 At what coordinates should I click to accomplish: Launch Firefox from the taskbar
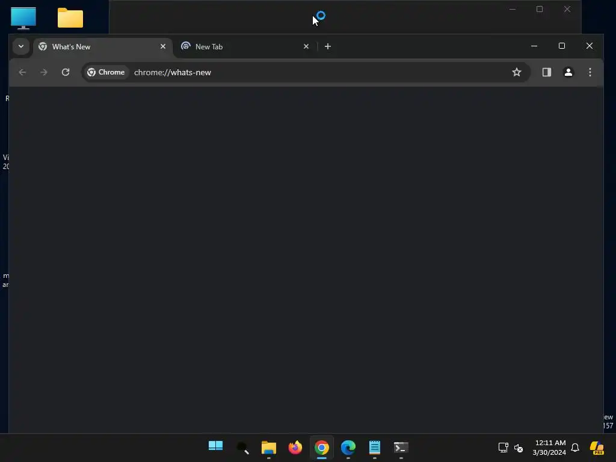[x=295, y=448]
